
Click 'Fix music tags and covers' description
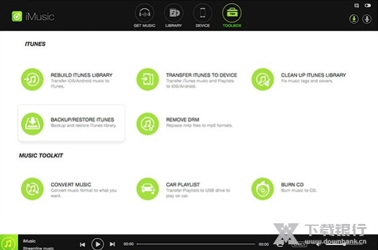tap(307, 81)
